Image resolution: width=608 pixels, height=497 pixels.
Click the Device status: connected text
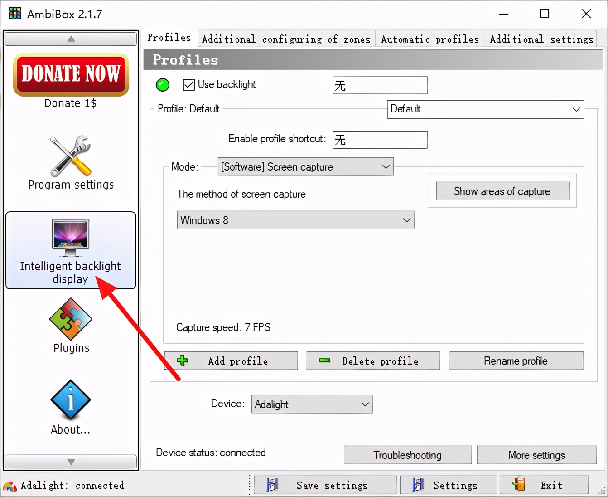[211, 453]
